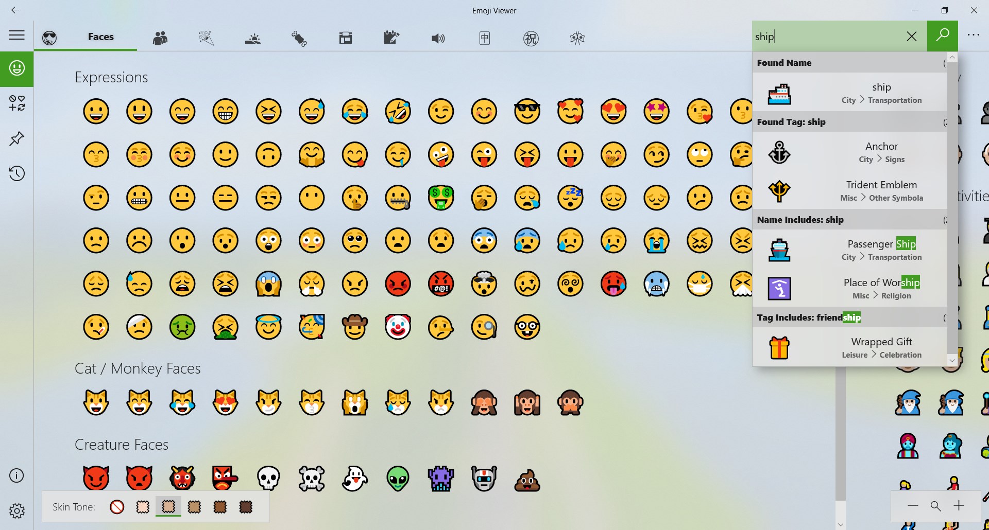Image resolution: width=989 pixels, height=530 pixels.
Task: Click the 'Cat / Monkey Faces' heading
Action: click(138, 368)
